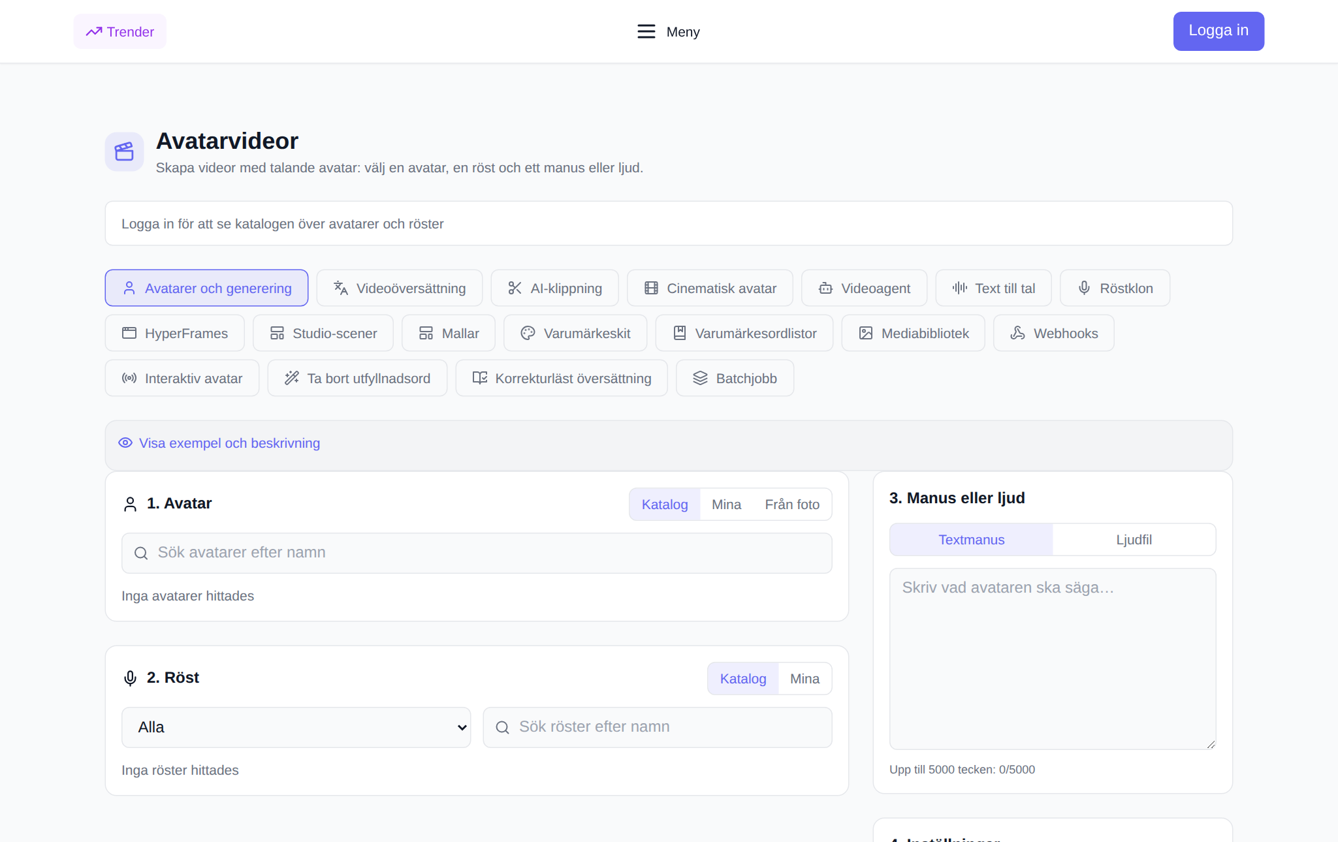Click the broadcast icon on Interaktiv avatar

click(129, 378)
